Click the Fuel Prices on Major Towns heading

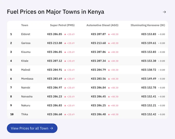(x=56, y=12)
